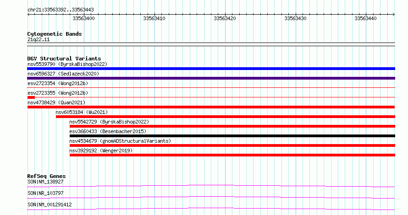Screen dimensions: 408x215
Task: Click the nsv3929192 (Wenger2019) label
Action: (x=101, y=150)
